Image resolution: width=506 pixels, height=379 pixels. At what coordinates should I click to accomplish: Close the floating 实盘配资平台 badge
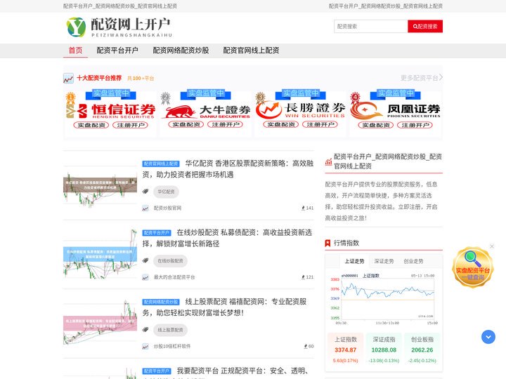coord(492,246)
